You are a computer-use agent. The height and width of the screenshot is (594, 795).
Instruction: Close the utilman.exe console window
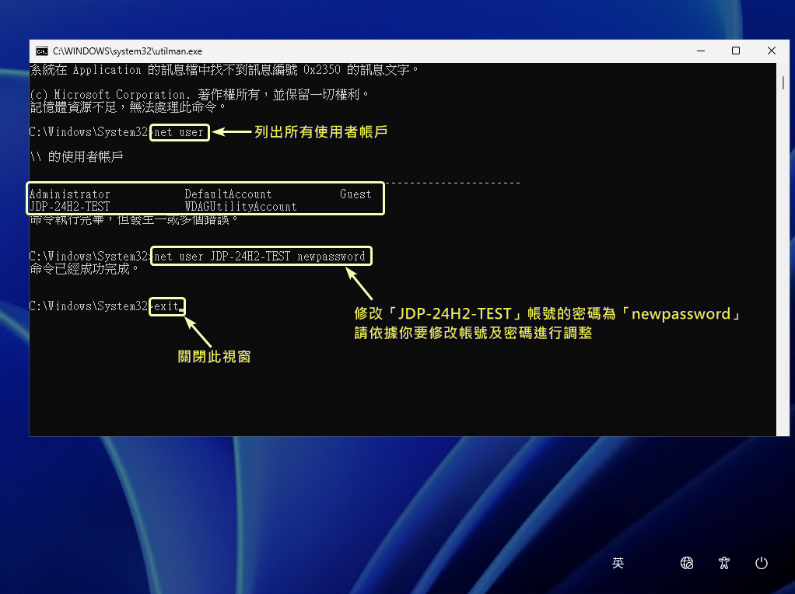tap(771, 51)
